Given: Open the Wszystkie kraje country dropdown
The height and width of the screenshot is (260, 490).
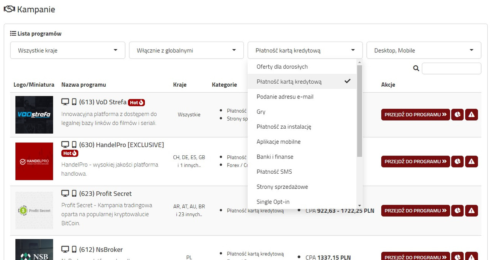Looking at the screenshot, I should (x=68, y=50).
